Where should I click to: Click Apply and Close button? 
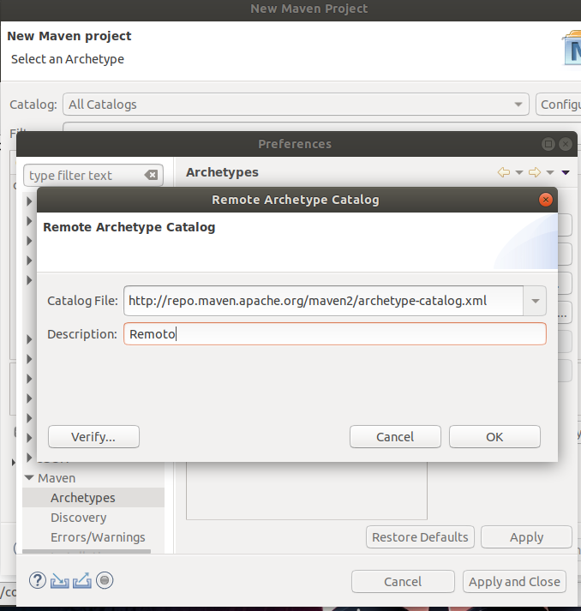pos(514,582)
